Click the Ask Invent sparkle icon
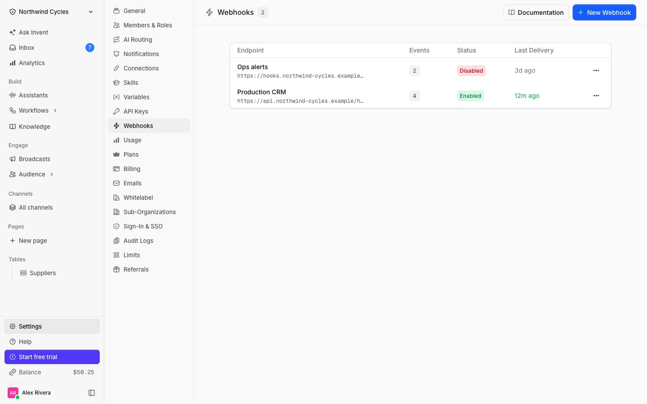 coord(13,32)
